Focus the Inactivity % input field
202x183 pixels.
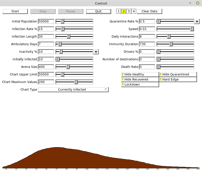(46, 52)
